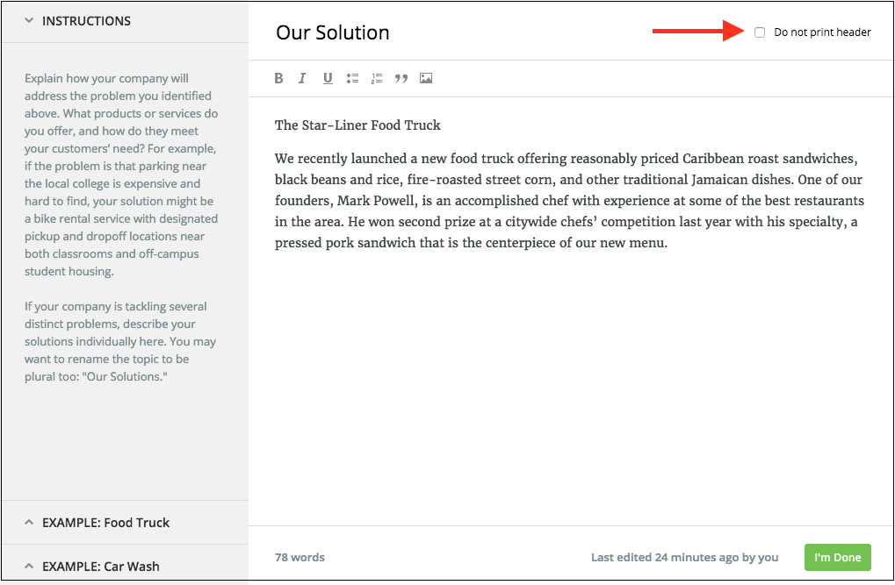Click the Do not print header label
The height and width of the screenshot is (585, 895).
(x=822, y=32)
